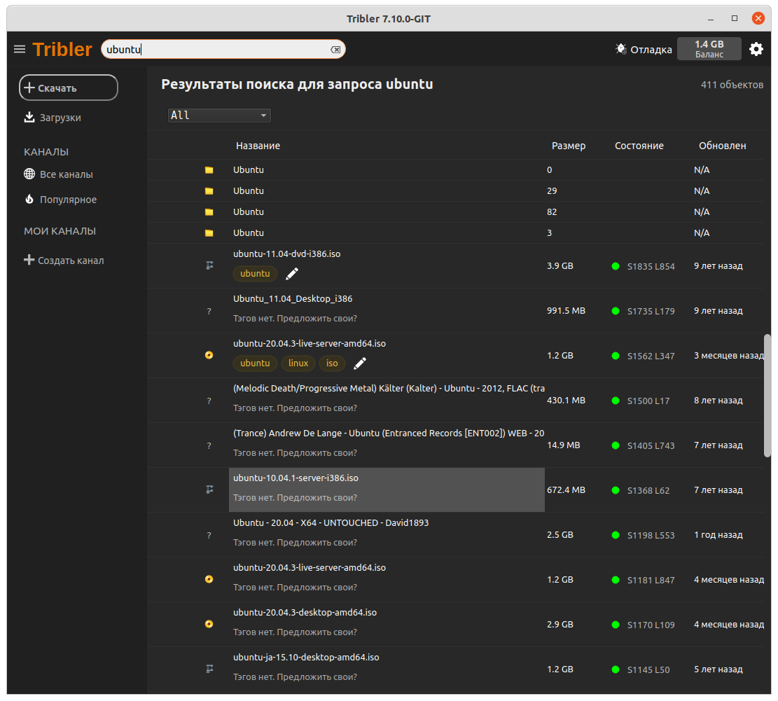This screenshot has height=701, width=778.
Task: Open the hamburger menu next to Tribler logo
Action: pyautogui.click(x=20, y=49)
